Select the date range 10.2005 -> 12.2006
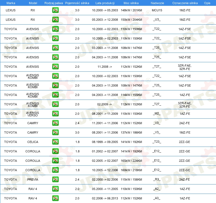Image resolution: width=216 pixels, height=203 pixels. [105, 170]
